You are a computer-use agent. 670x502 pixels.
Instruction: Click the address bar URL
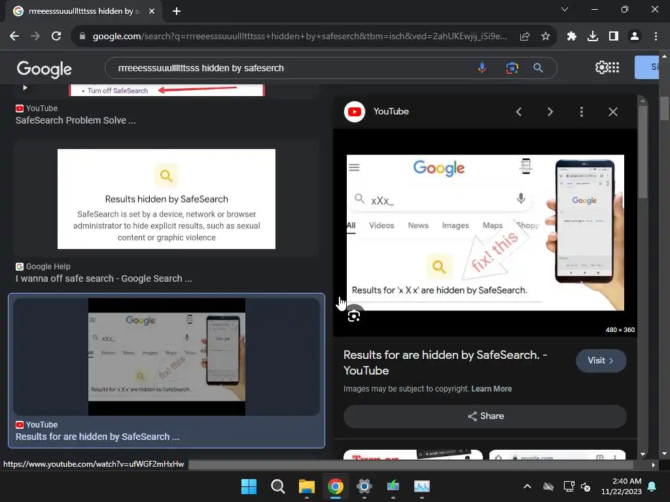[x=299, y=37]
